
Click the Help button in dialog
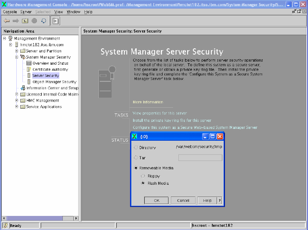pyautogui.click(x=207, y=201)
